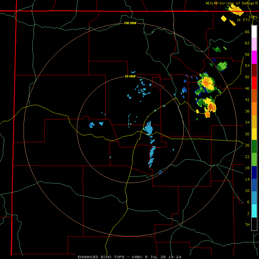Click the gold 38 kft legend swatch
This screenshot has height=259, width=259.
(254, 122)
